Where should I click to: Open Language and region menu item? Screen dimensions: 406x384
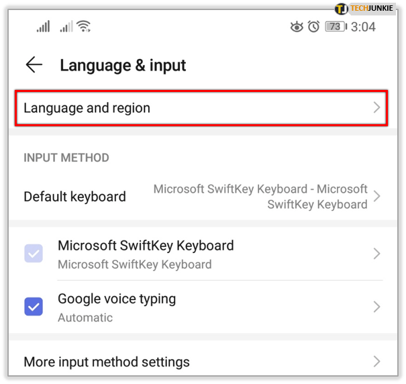[201, 108]
